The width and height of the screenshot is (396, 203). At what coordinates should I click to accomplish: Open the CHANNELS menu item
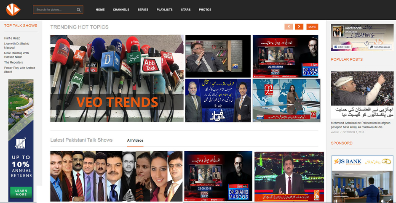[121, 10]
